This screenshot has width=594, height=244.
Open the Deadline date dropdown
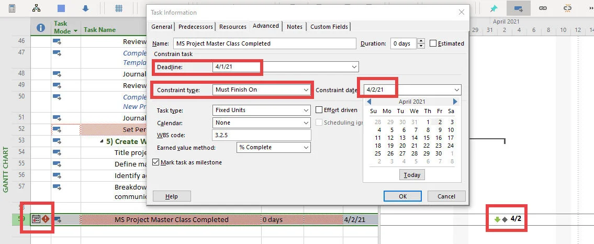pos(354,67)
